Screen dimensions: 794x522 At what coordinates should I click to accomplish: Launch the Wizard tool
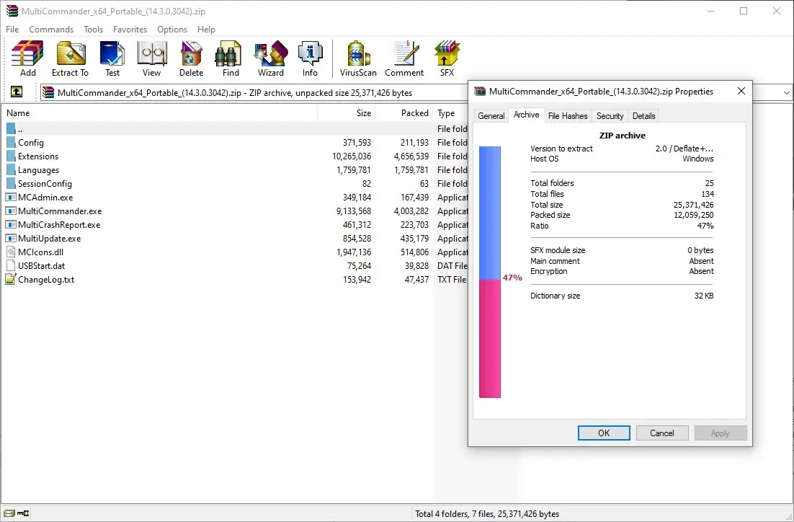click(x=271, y=58)
